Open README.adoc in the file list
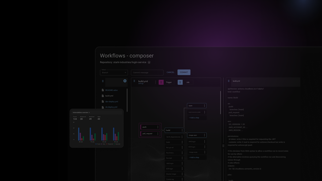This screenshot has width=322, height=181. coord(111,90)
